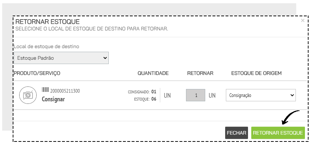
Task: Click the barcode number 2000005211300
Action: tap(65, 91)
